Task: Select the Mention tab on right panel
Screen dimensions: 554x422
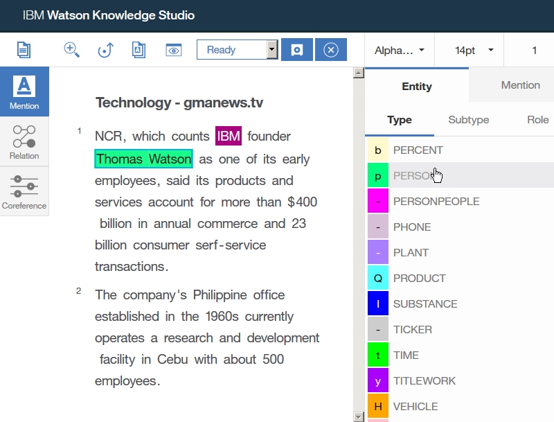Action: pyautogui.click(x=521, y=85)
